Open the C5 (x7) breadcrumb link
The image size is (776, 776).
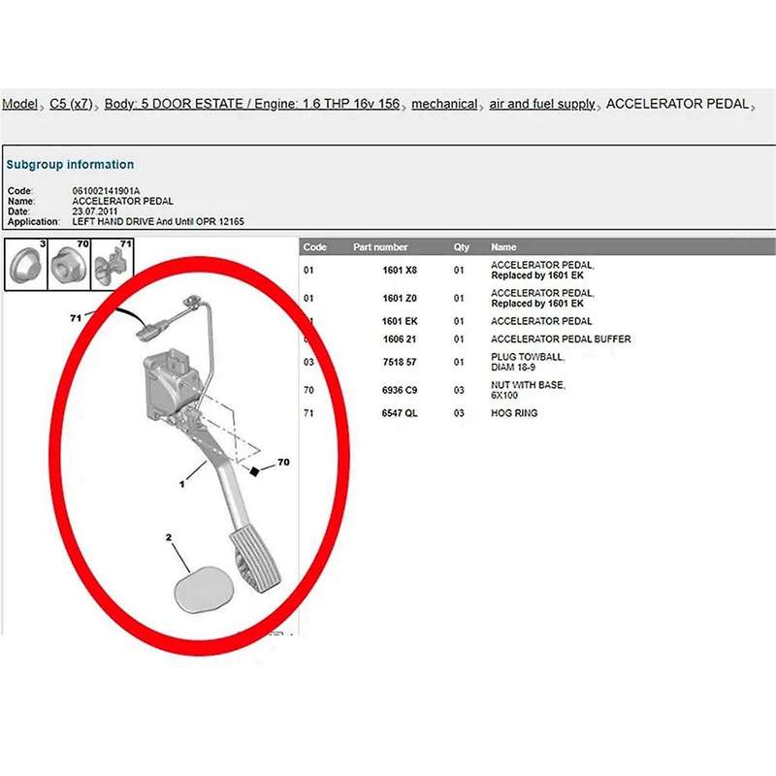71,104
